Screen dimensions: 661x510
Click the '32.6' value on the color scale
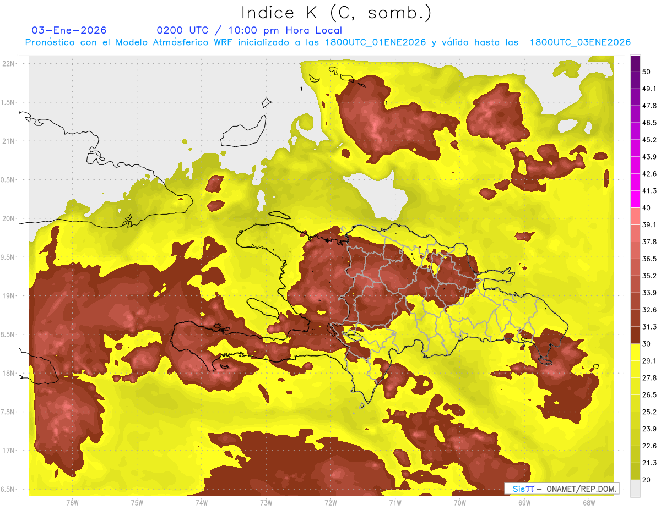pos(649,310)
